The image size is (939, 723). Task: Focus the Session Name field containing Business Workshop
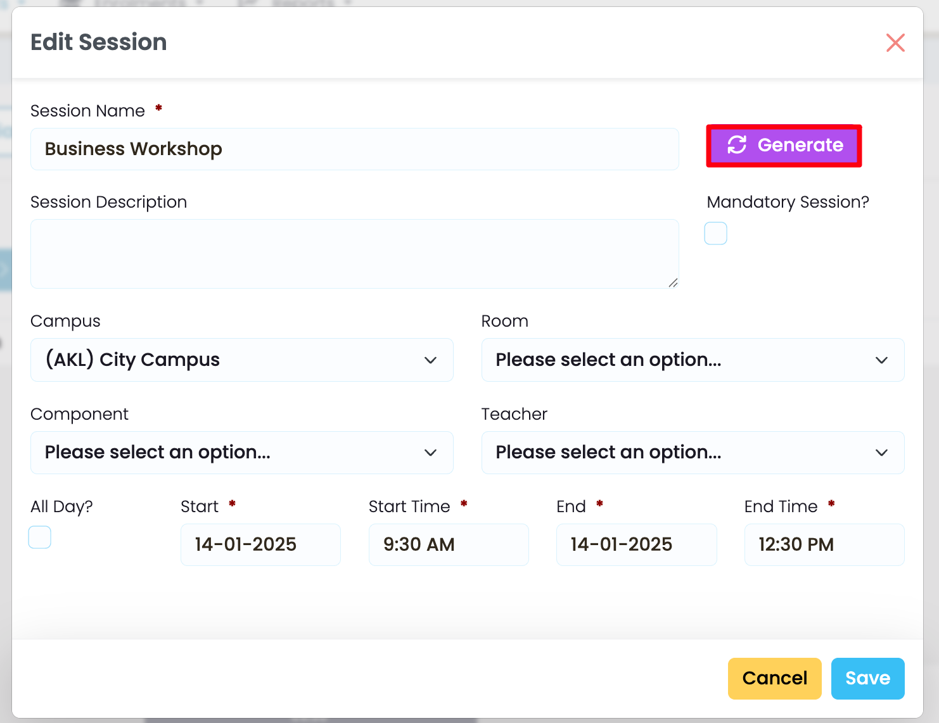[354, 149]
